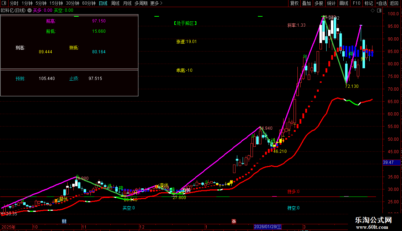Screen dimensions: 402x231
Task: Open the 多周期 multi-period view
Action: pos(141,3)
